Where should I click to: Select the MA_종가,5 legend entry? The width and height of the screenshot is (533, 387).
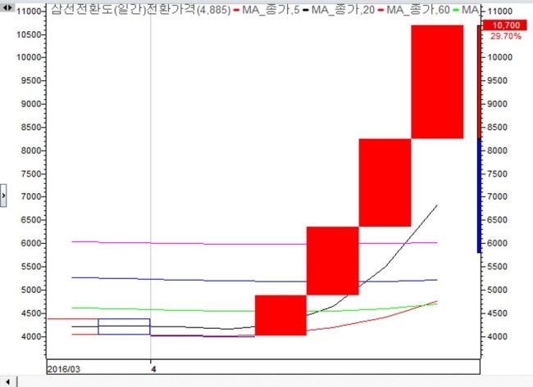(x=266, y=10)
